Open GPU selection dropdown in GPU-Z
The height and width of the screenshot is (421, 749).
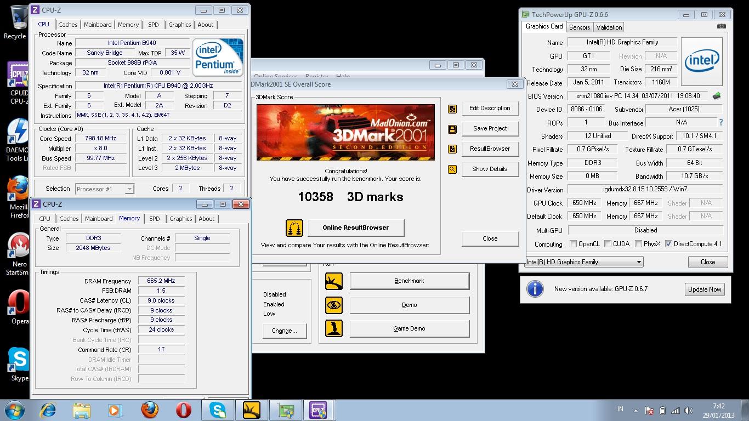[584, 262]
